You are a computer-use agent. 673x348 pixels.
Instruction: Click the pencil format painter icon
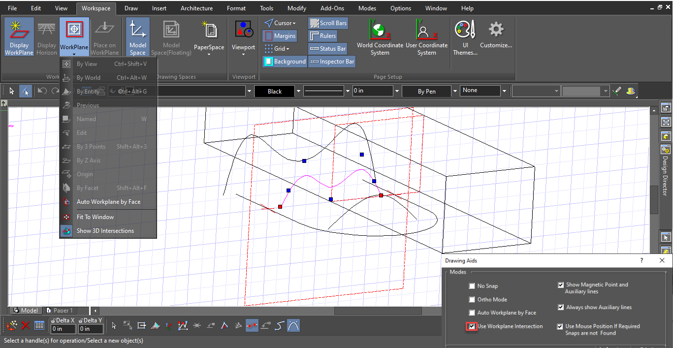617,91
